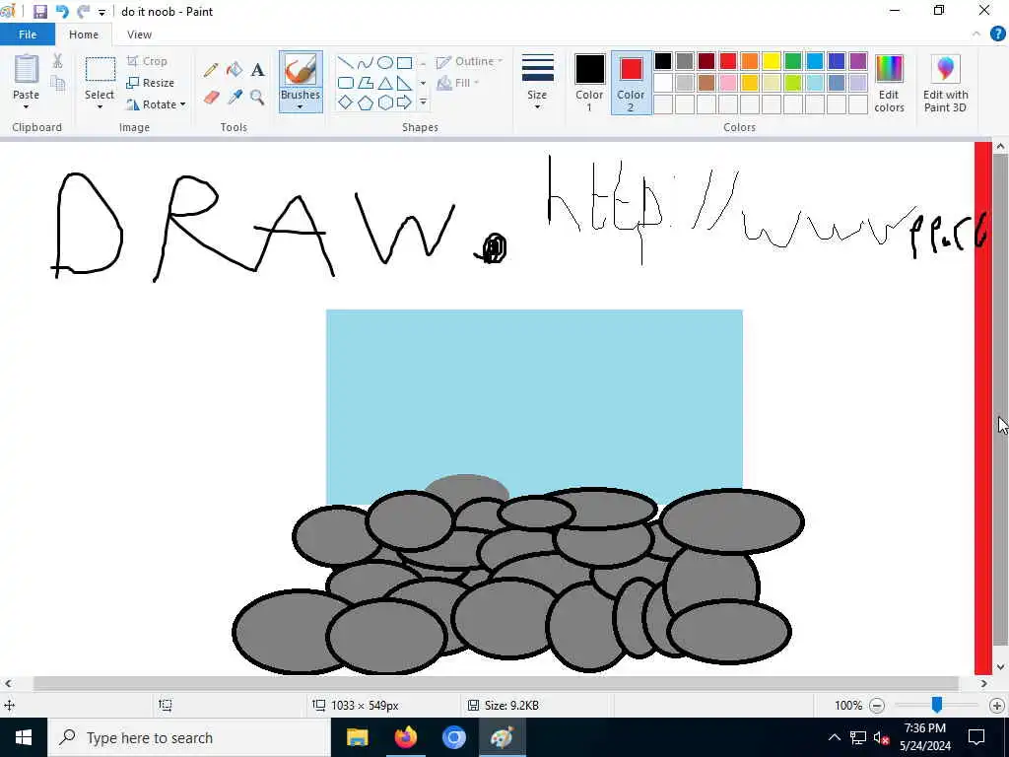Click the Resize button
The image size is (1009, 757).
[151, 83]
